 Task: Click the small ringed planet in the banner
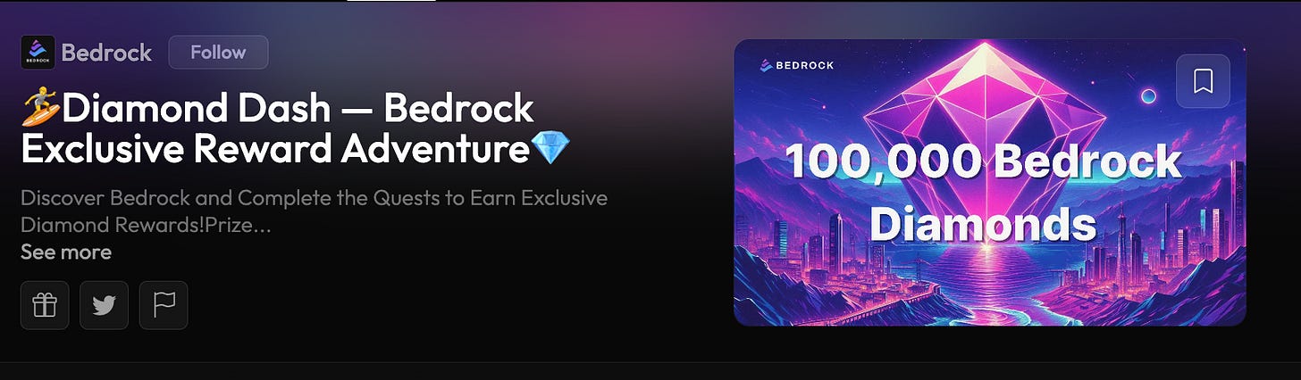pos(1149,95)
